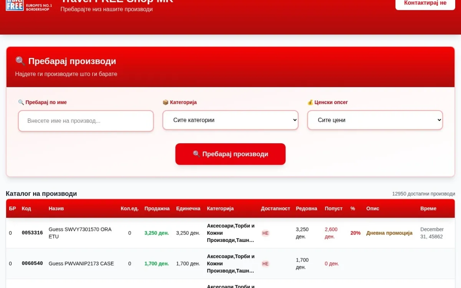Click the green 1,700 ден. sale price
The height and width of the screenshot is (288, 461).
(x=157, y=263)
